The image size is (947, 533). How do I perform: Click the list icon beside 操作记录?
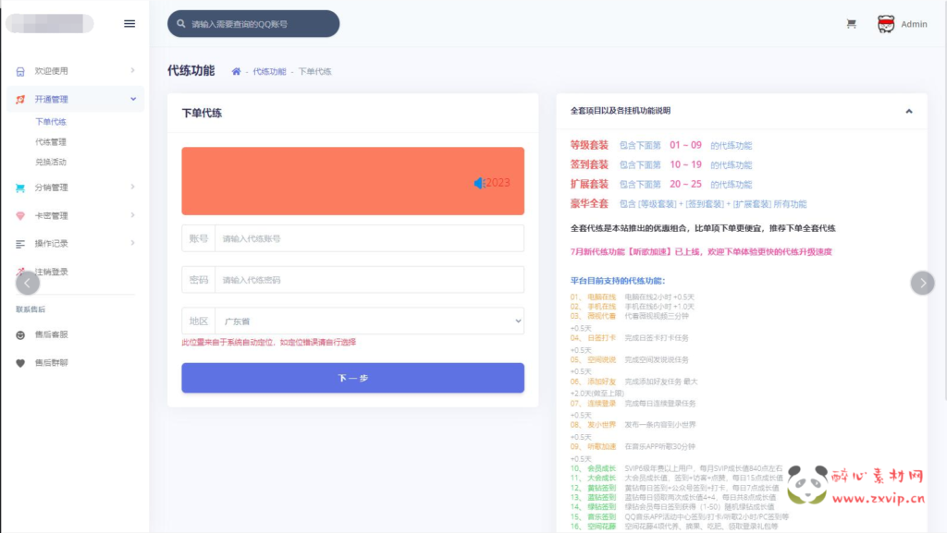point(20,243)
